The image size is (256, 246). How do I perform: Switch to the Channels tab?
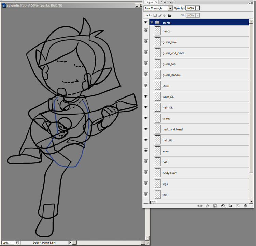click(167, 2)
